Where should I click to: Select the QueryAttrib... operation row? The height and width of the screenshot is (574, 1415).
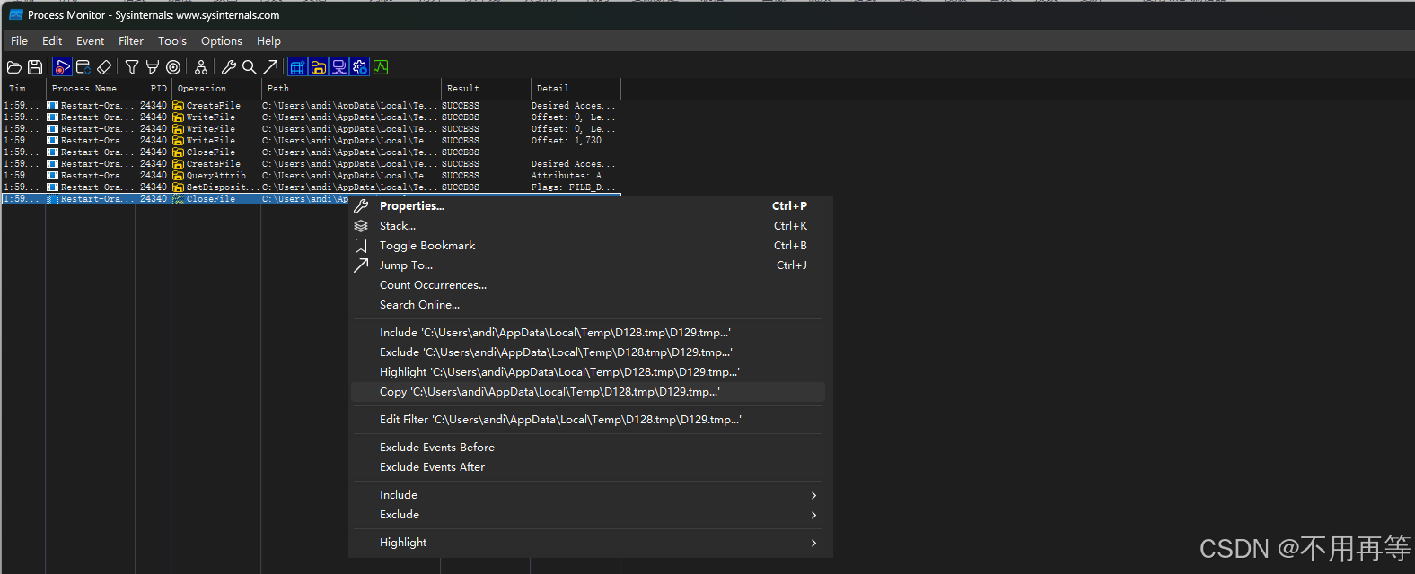311,176
